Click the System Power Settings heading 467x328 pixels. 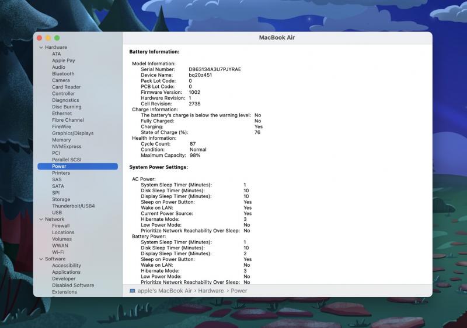(158, 167)
